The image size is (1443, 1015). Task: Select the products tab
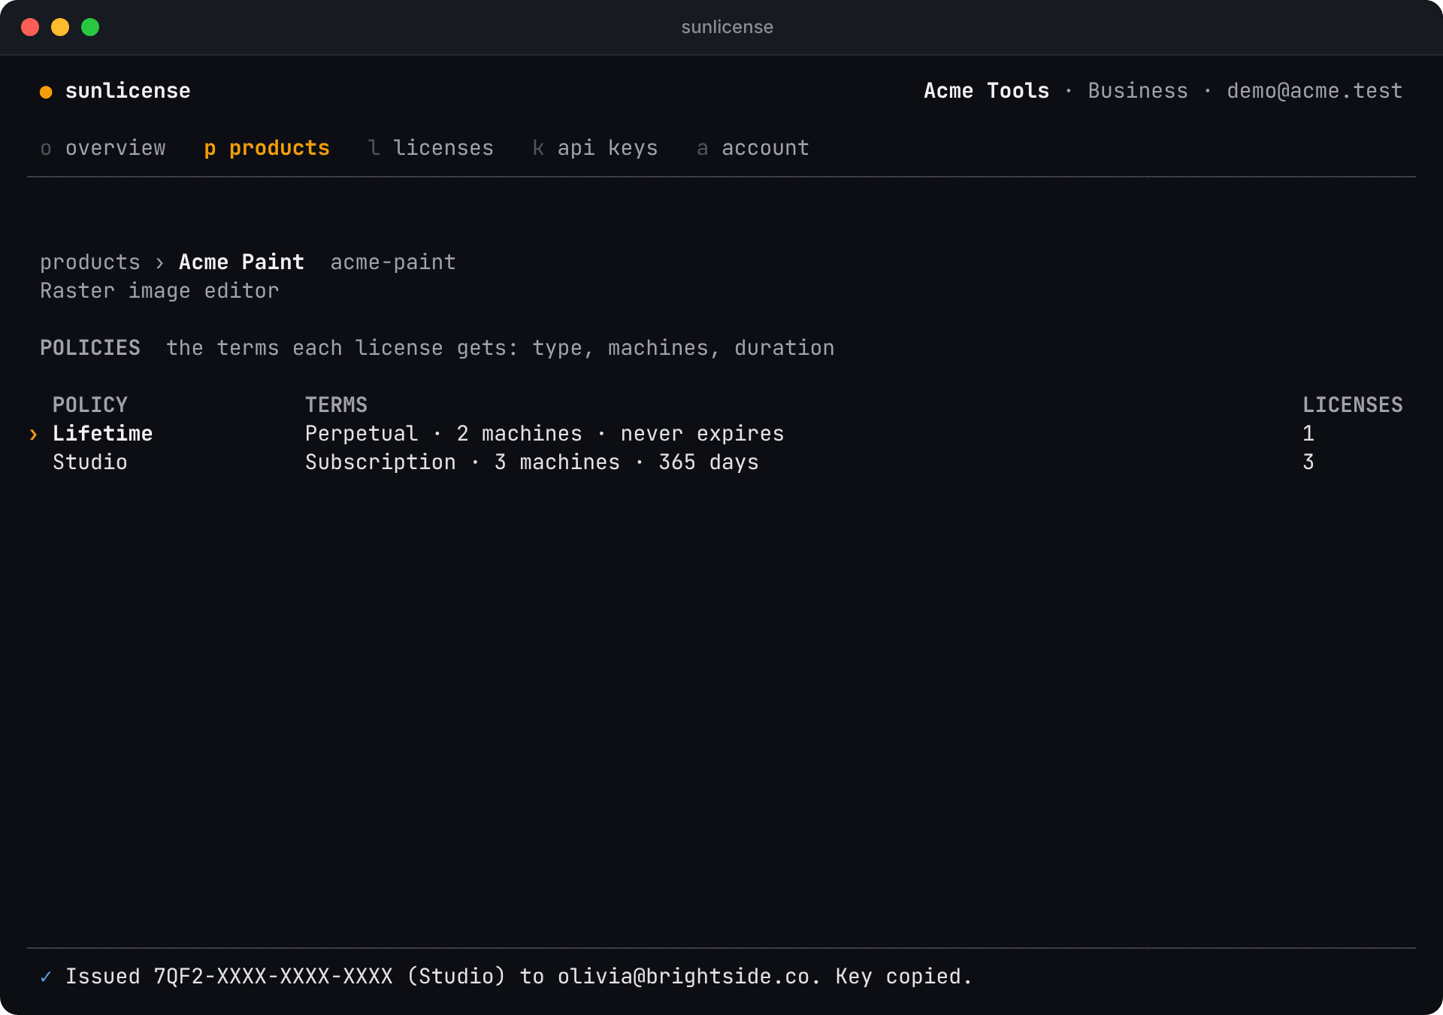click(267, 148)
